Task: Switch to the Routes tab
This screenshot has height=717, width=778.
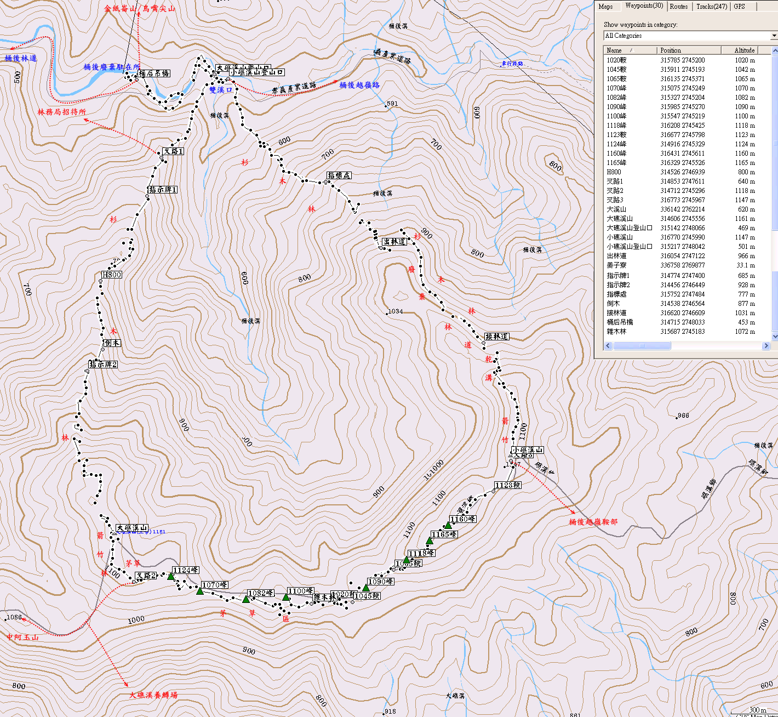Action: (678, 7)
